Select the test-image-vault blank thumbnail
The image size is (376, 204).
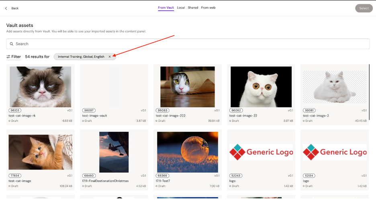point(114,87)
